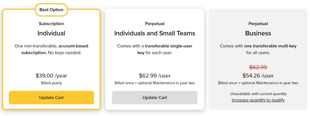This screenshot has height=116, width=310.
Task: Click the transferable multi-key description
Action: pos(258,49)
